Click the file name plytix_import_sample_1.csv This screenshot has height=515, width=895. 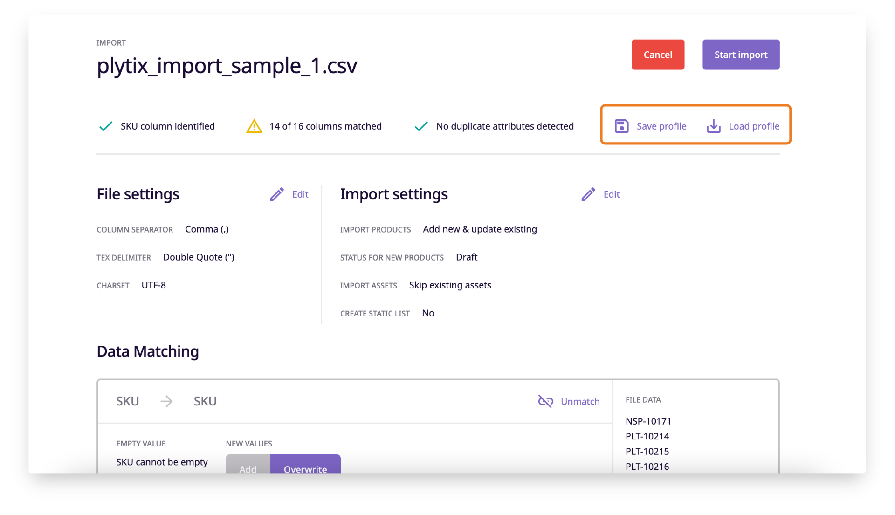point(227,66)
